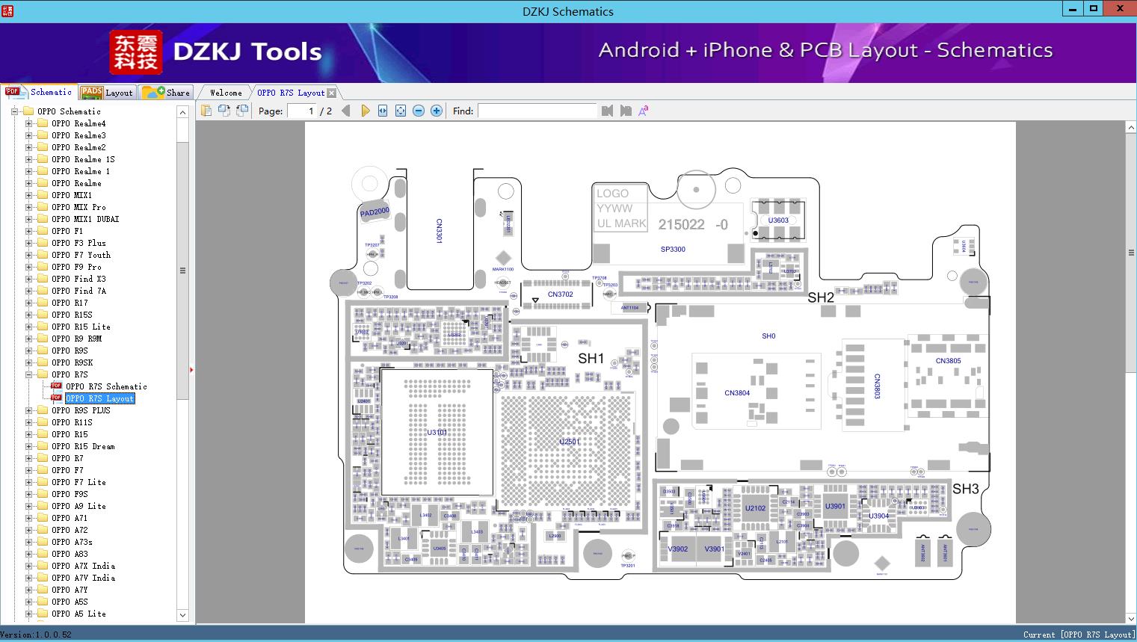Expand the OPPO R9S PLUS folder

[x=28, y=410]
